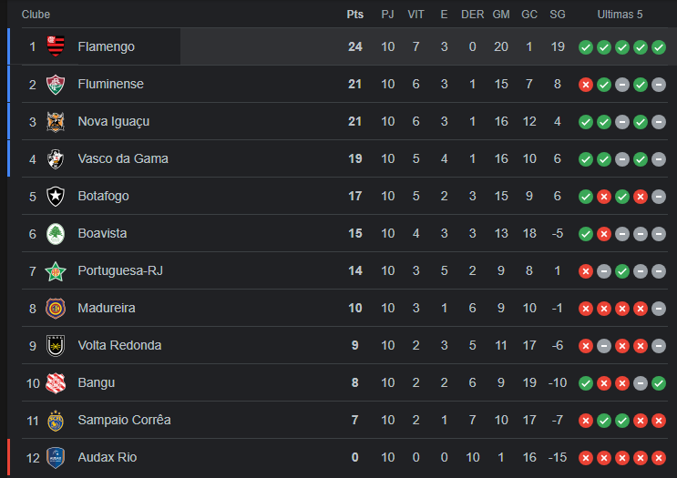Select the Ultimas 5 column header
This screenshot has width=677, height=478.
[620, 15]
